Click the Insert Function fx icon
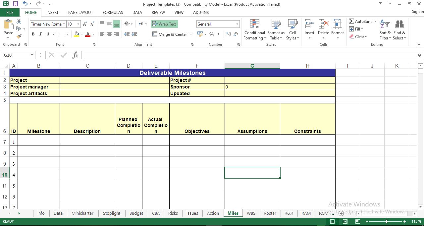 click(76, 55)
